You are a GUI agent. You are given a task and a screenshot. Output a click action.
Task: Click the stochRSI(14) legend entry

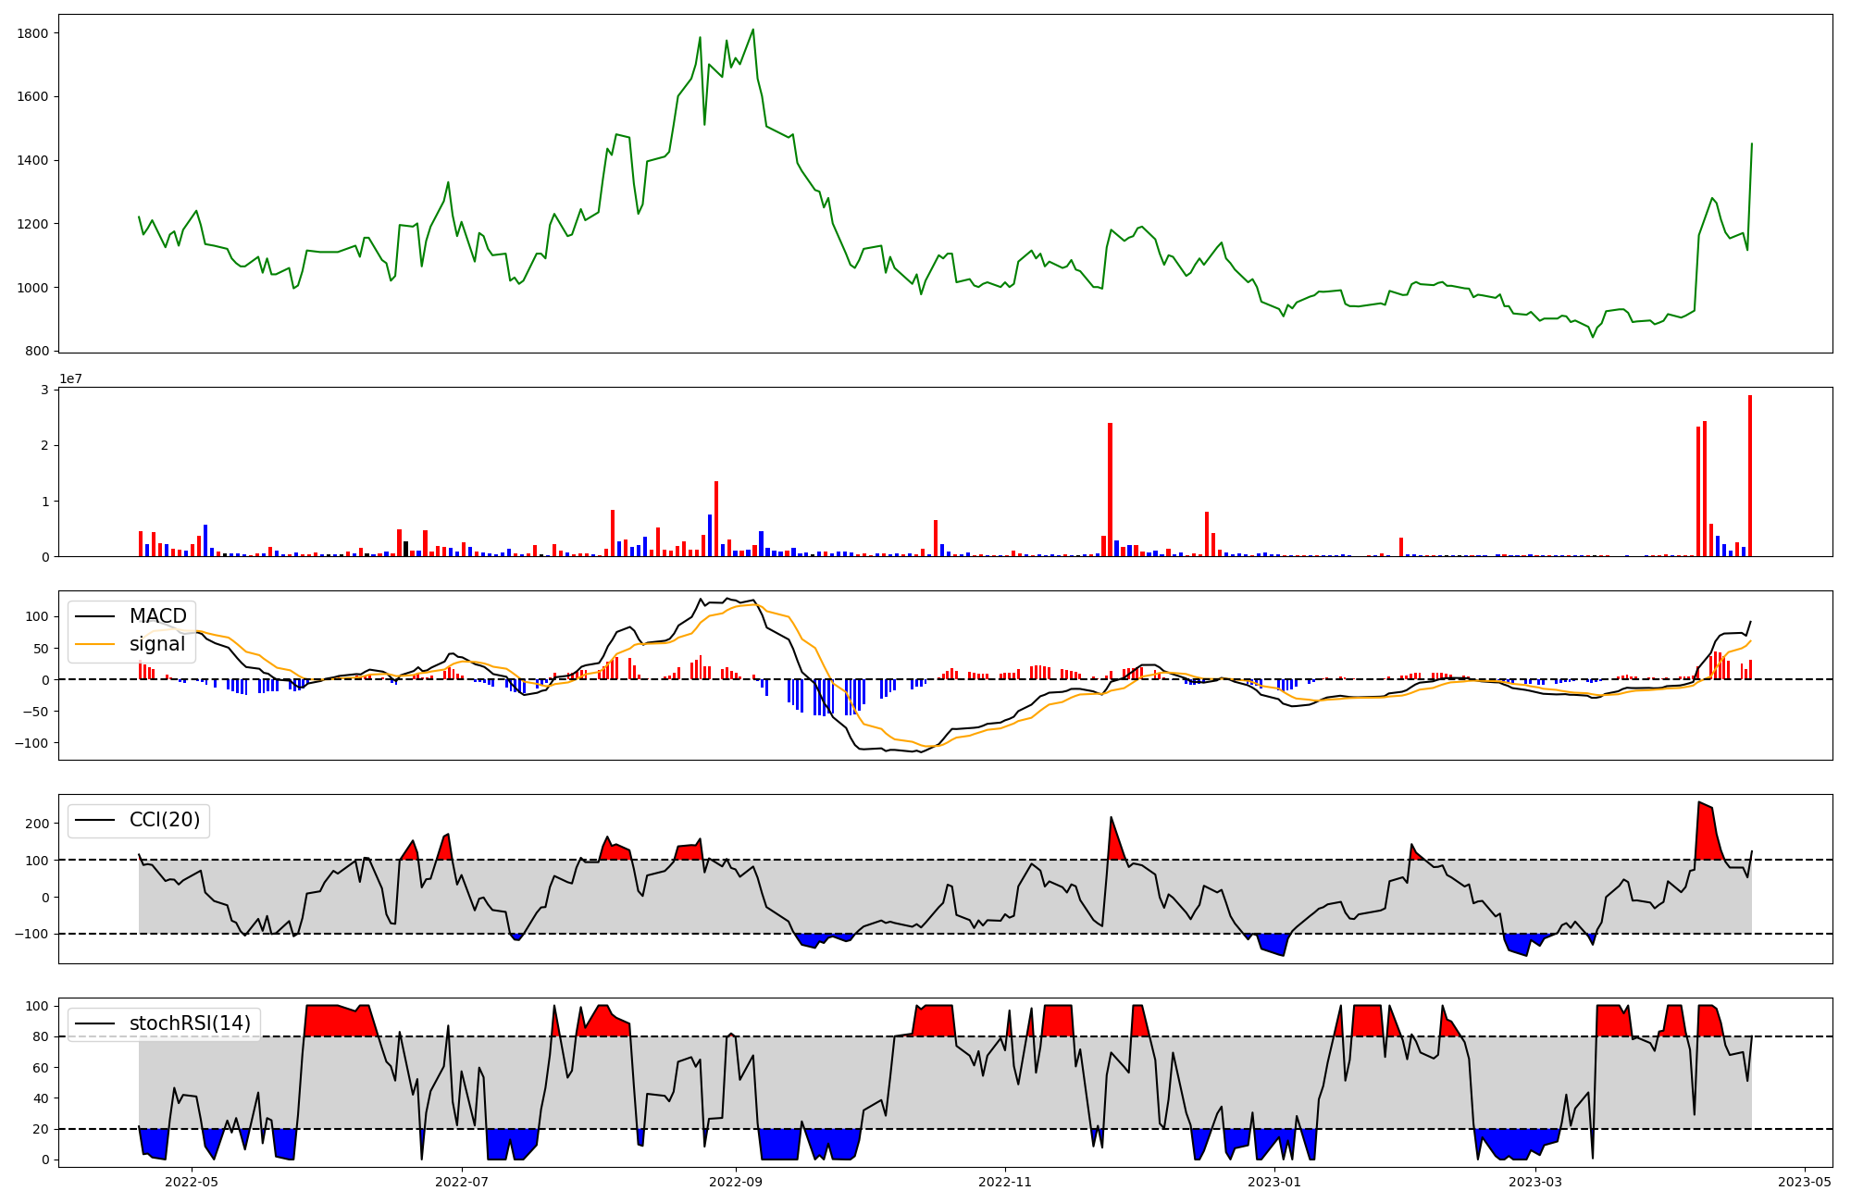click(190, 1023)
